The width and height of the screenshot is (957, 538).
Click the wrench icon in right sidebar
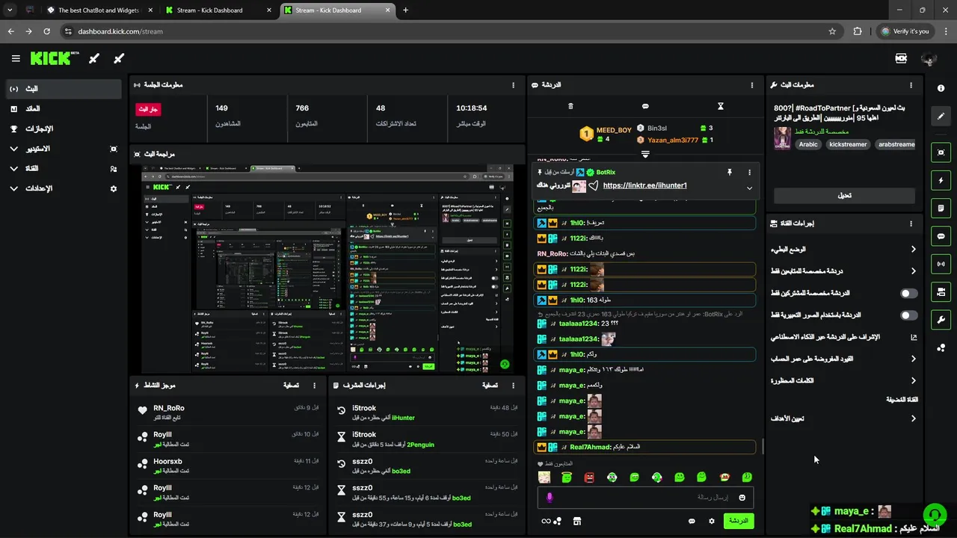941,320
